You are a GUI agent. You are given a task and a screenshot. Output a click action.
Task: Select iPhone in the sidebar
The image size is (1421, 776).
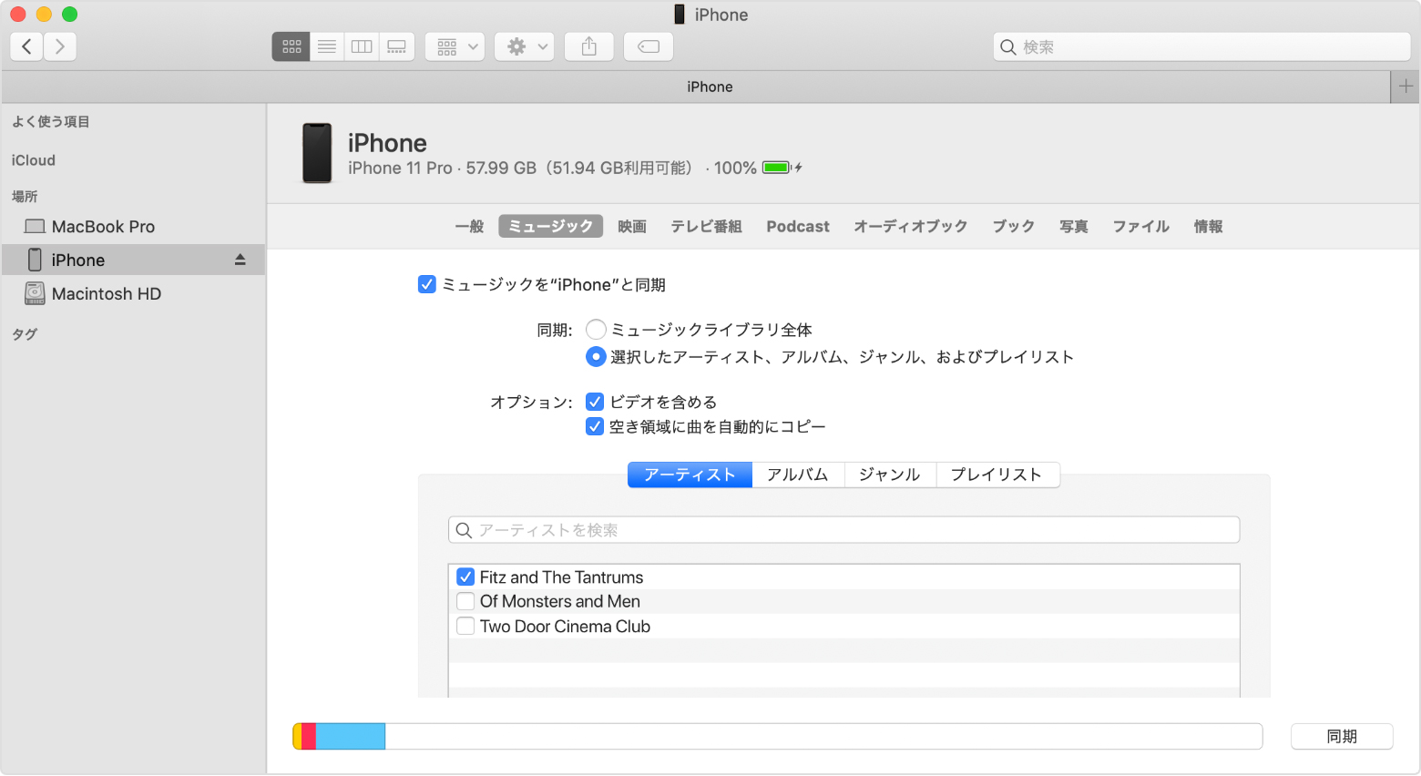tap(133, 260)
